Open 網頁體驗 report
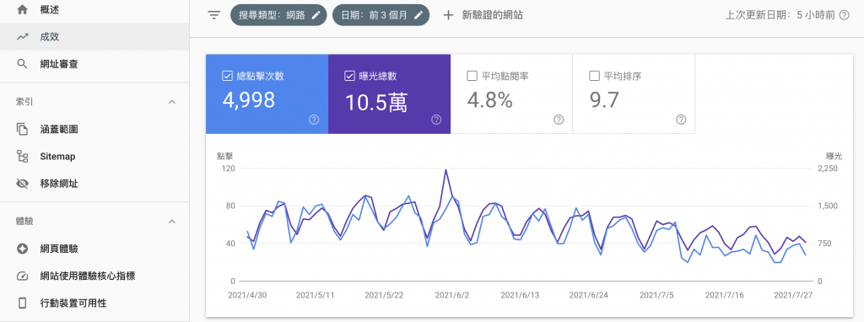 94,249
